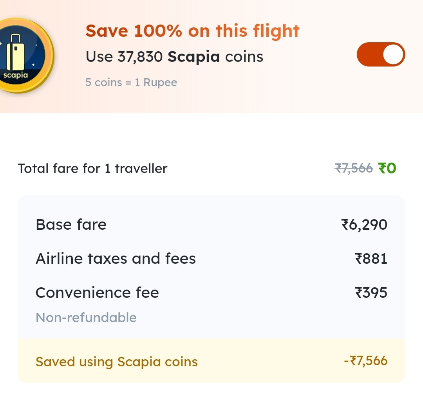
Task: Tap the Non-refundable note
Action: 86,317
